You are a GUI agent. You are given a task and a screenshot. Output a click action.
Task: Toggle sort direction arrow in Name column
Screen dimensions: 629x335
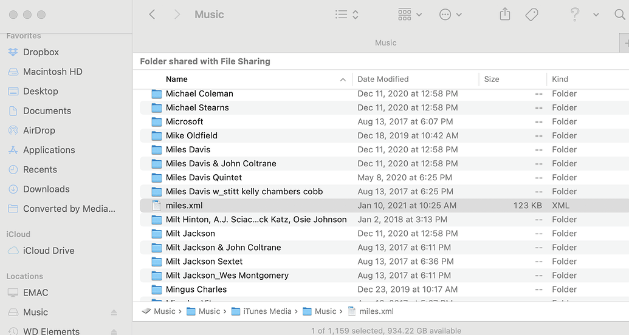coord(343,80)
